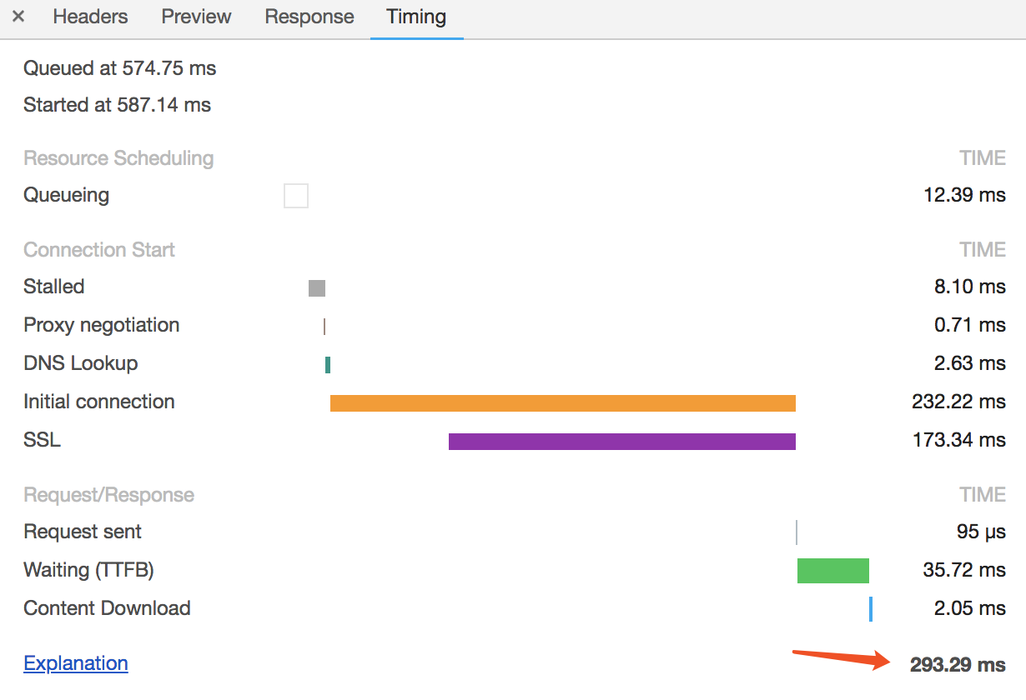Close the request details panel
This screenshot has width=1026, height=700.
pos(18,17)
